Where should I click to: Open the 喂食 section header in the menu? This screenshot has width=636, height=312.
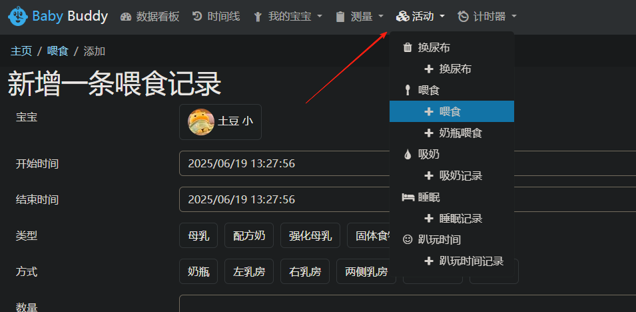coord(452,90)
